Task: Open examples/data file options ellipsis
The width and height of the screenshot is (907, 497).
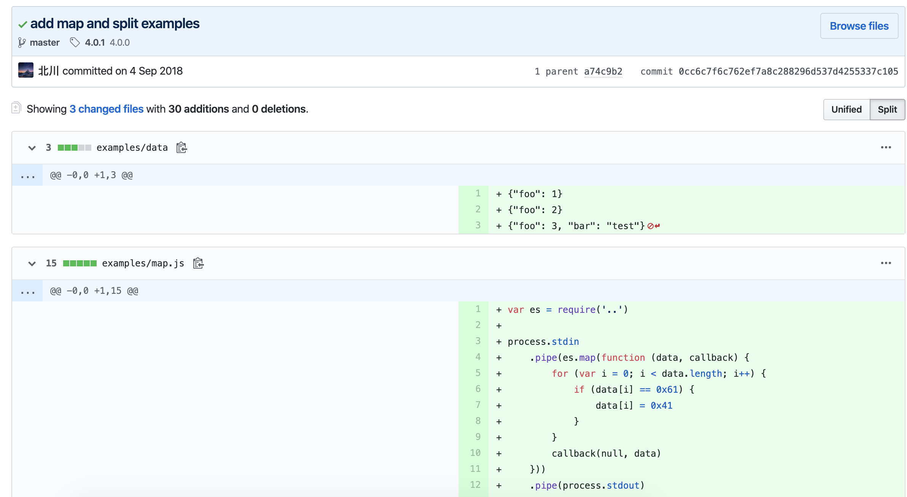Action: coord(886,148)
